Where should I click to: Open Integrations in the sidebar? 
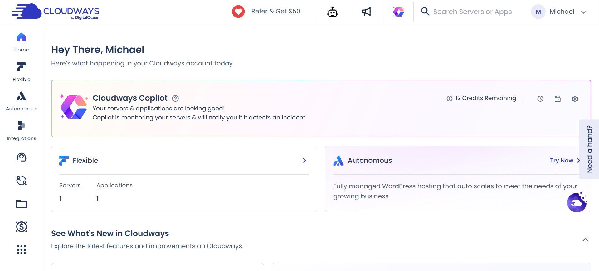[21, 131]
